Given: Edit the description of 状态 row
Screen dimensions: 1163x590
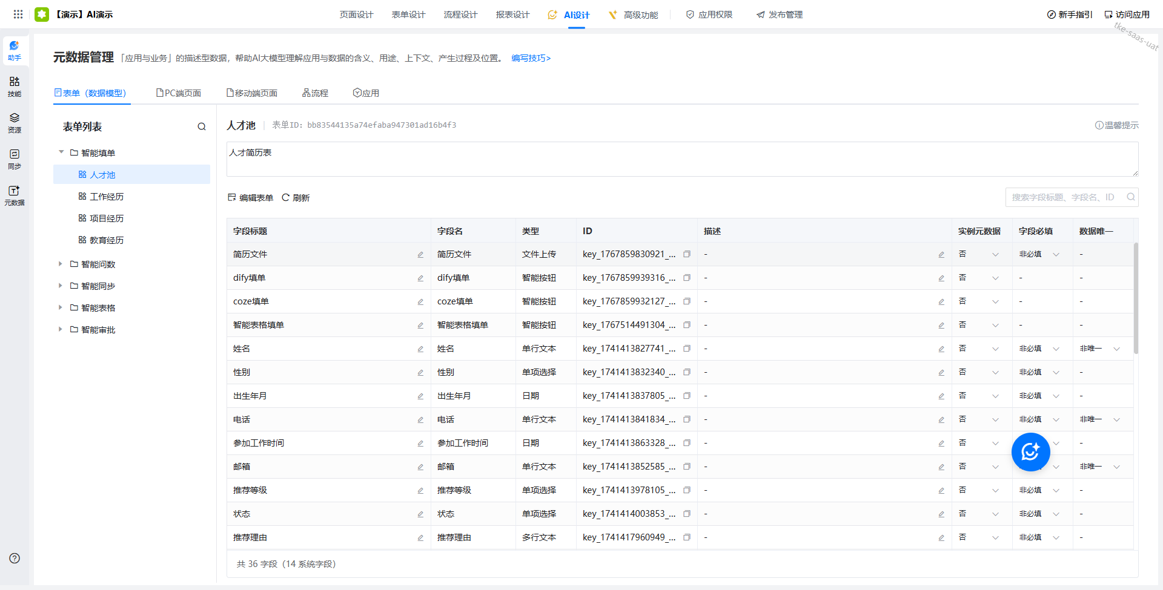Looking at the screenshot, I should click(x=941, y=514).
